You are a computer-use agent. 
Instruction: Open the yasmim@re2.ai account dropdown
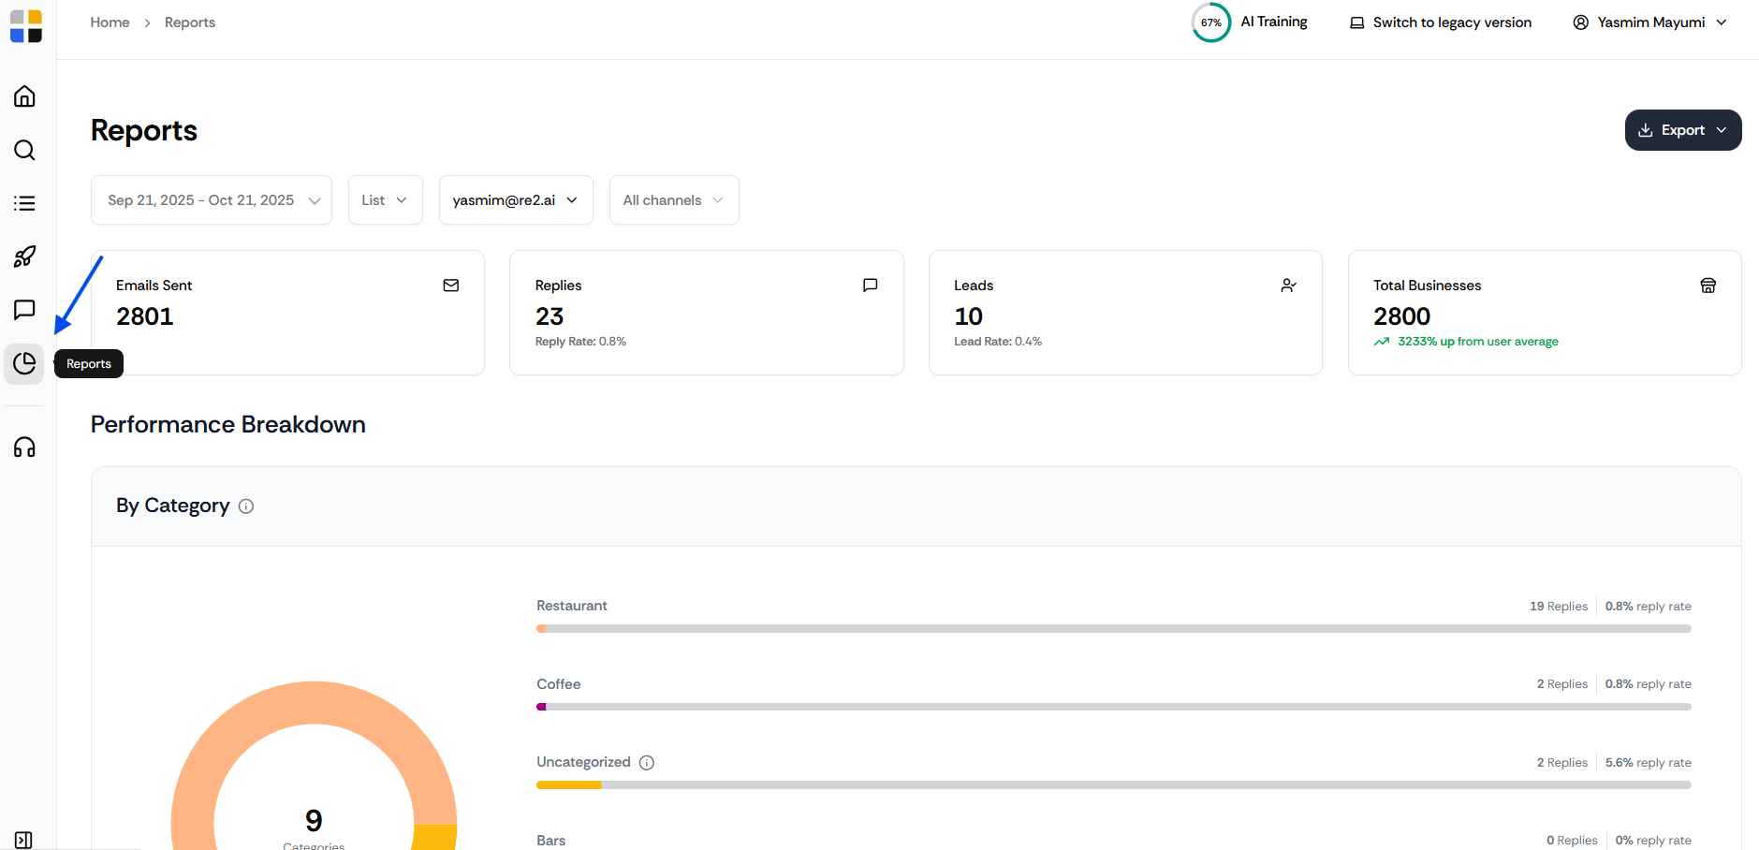click(516, 200)
